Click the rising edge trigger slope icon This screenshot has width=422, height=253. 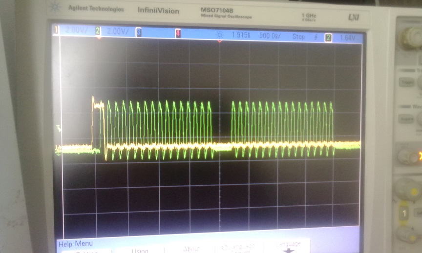pos(316,37)
